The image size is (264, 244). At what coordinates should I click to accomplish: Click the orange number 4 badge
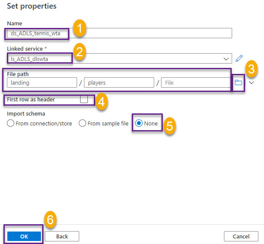click(x=101, y=101)
